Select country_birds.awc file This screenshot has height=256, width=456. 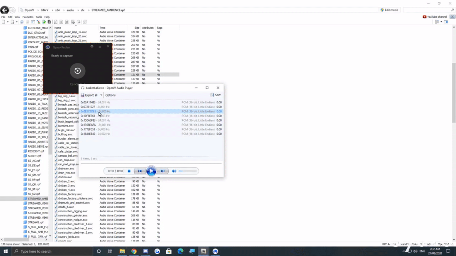click(x=69, y=237)
